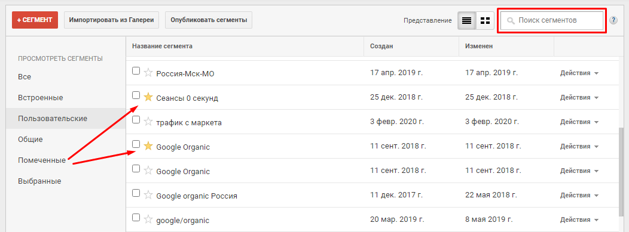629x232 pixels.
Task: Star the трафик с маркета segment
Action: (148, 122)
